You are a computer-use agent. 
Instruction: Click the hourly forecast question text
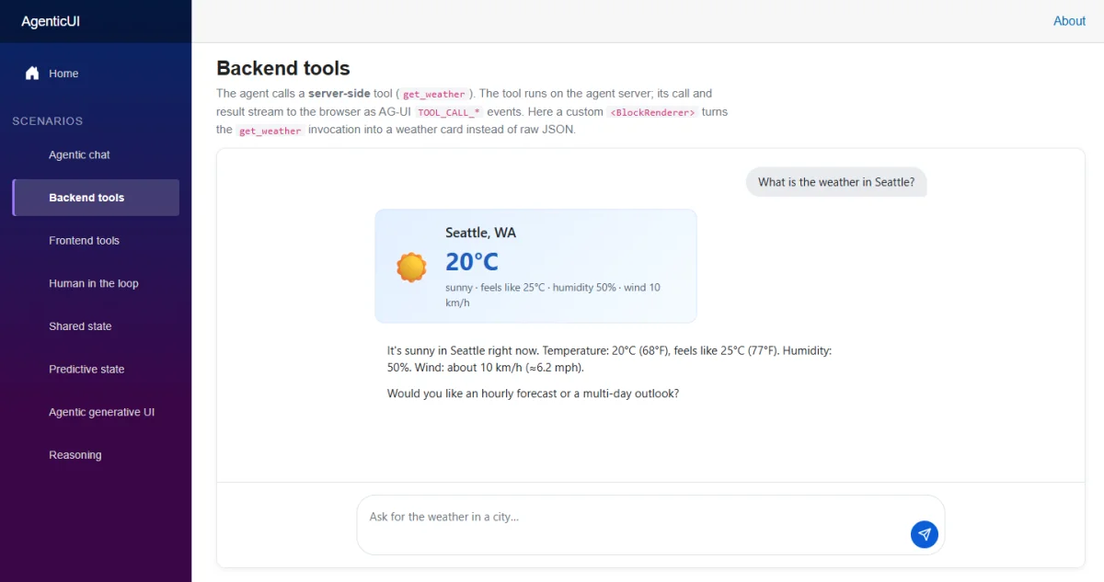tap(534, 394)
